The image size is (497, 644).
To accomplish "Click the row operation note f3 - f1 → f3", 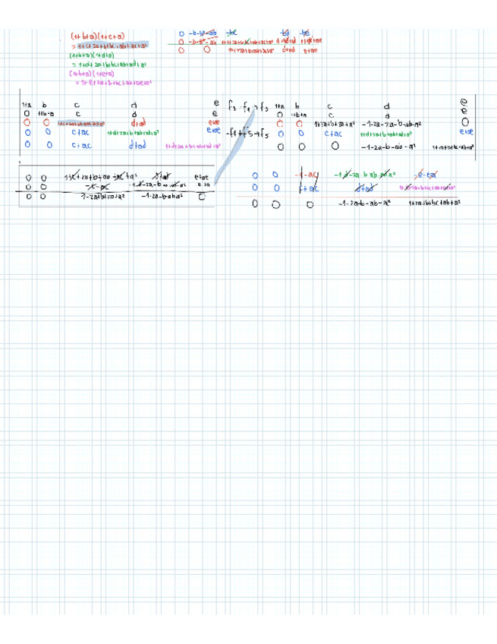I will [248, 108].
